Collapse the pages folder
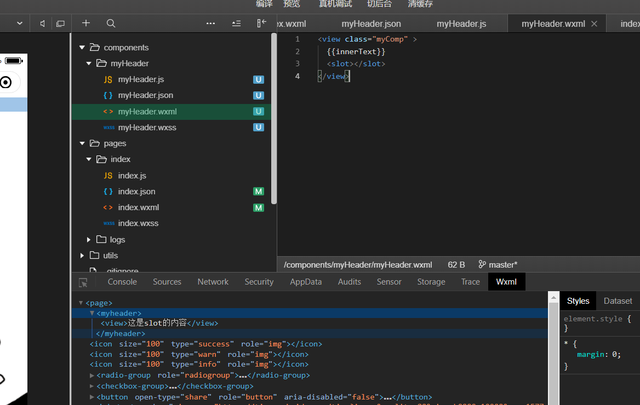This screenshot has height=405, width=640. click(82, 143)
